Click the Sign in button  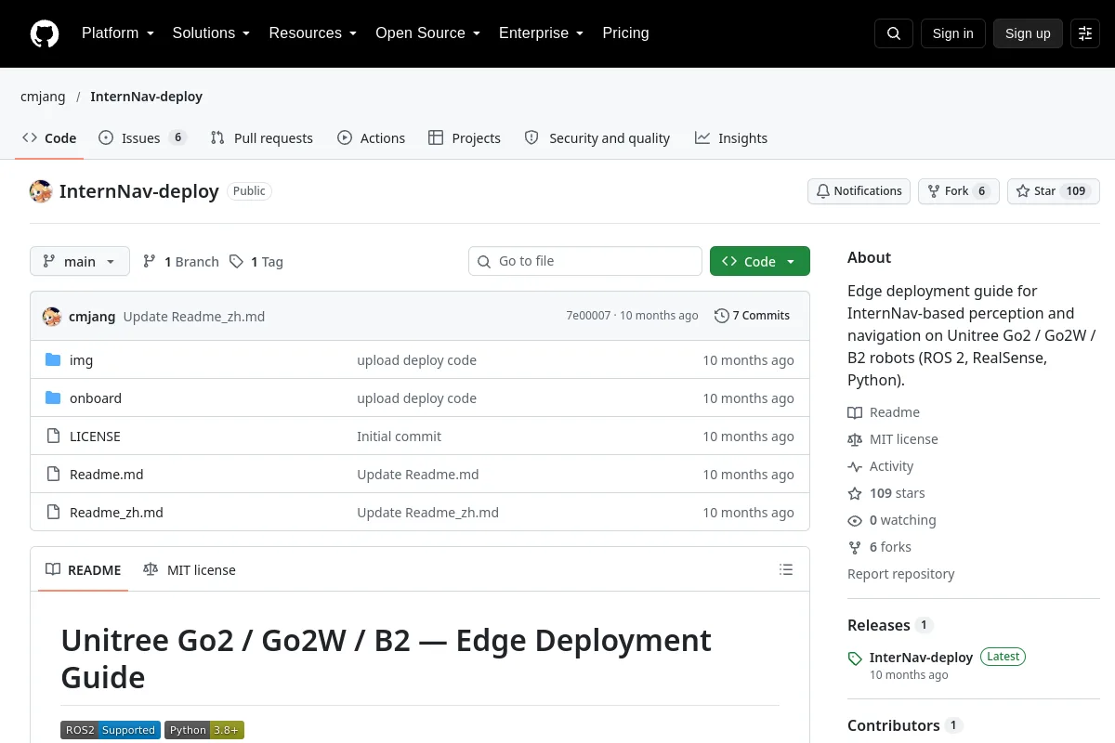953,33
